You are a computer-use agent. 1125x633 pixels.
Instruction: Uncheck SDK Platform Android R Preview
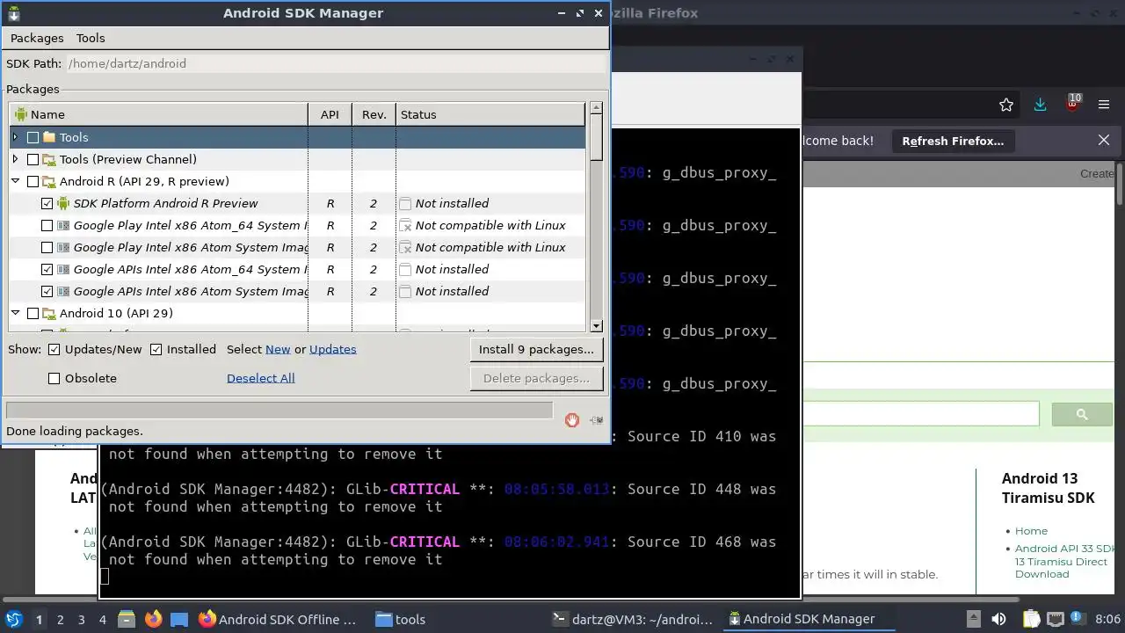pyautogui.click(x=47, y=203)
